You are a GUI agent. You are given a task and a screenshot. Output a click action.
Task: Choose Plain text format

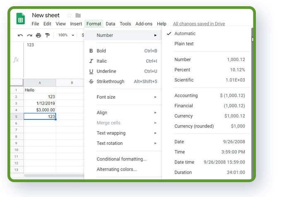[207, 44]
